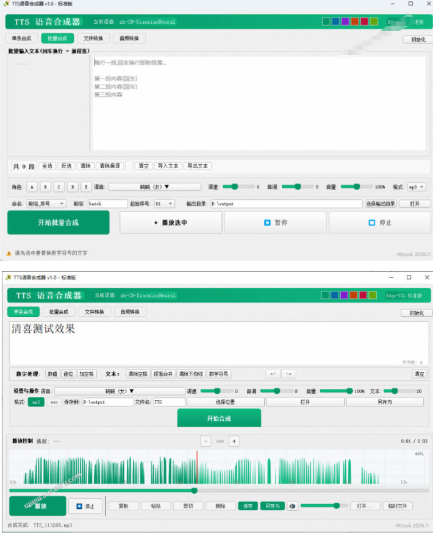
Task: Click the redo arrow icon
Action: tap(288, 374)
